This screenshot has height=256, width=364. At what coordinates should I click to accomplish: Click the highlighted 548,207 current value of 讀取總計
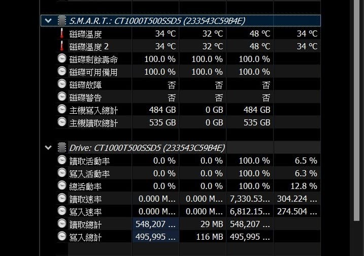pyautogui.click(x=155, y=224)
